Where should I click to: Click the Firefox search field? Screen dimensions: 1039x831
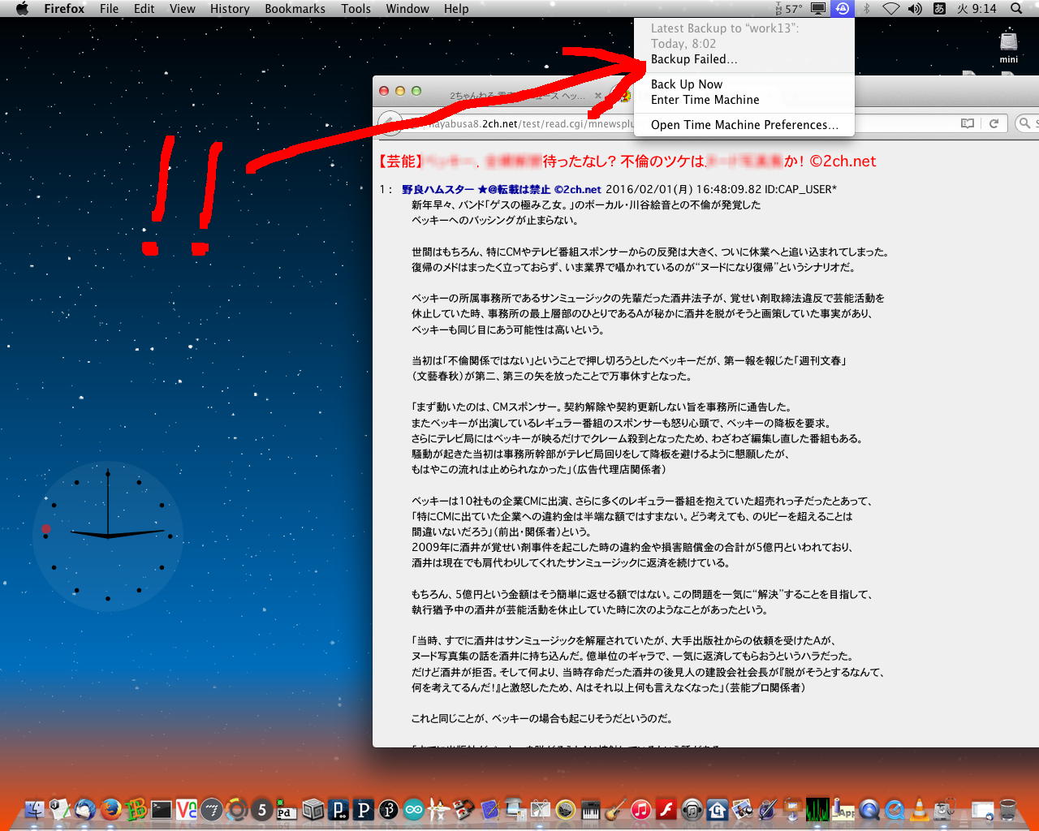point(1028,123)
